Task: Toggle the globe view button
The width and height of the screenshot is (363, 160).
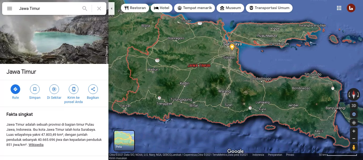Action: click(354, 114)
